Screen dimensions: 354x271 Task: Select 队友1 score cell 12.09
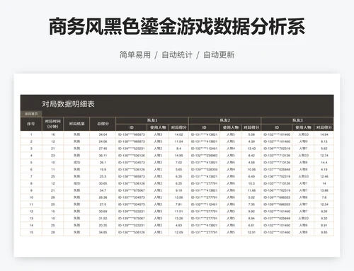point(178,232)
